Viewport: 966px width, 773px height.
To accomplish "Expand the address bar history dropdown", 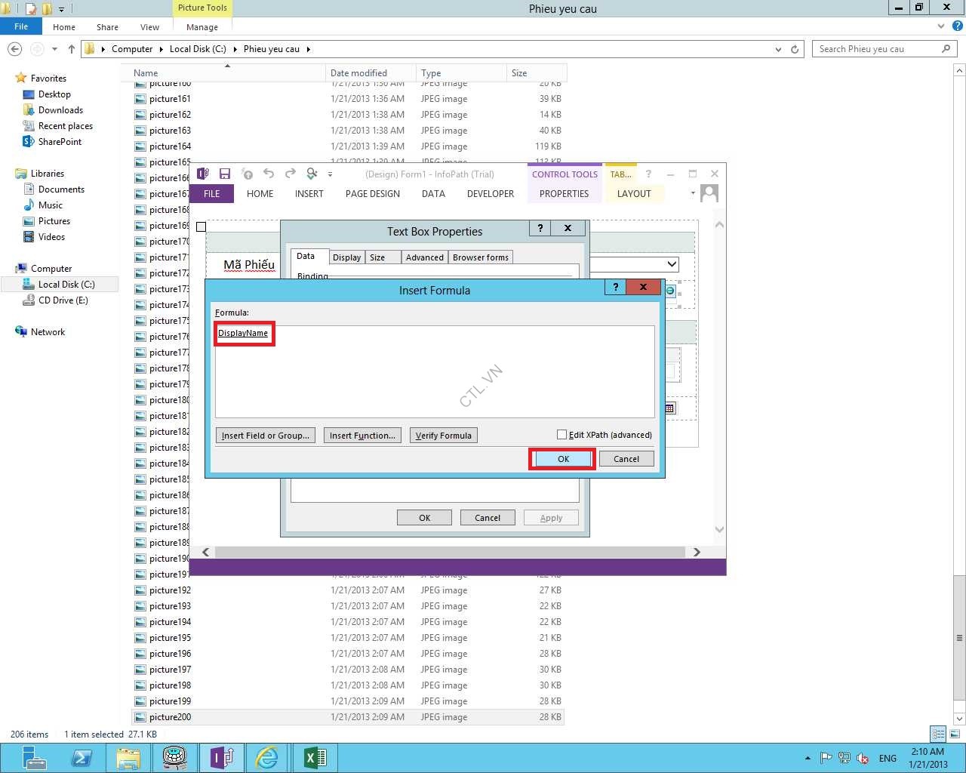I will [778, 49].
